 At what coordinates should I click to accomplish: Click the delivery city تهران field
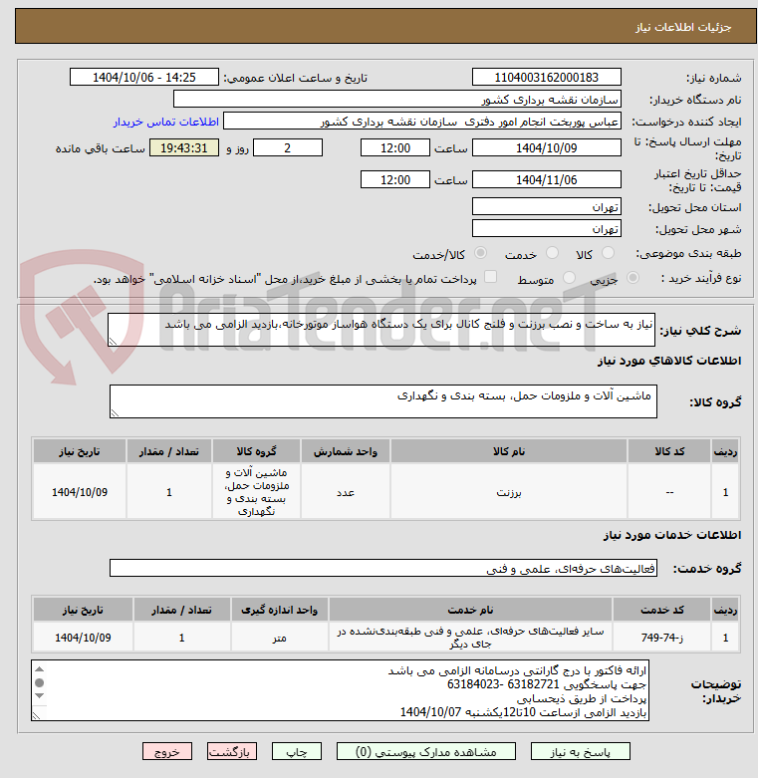point(546,229)
